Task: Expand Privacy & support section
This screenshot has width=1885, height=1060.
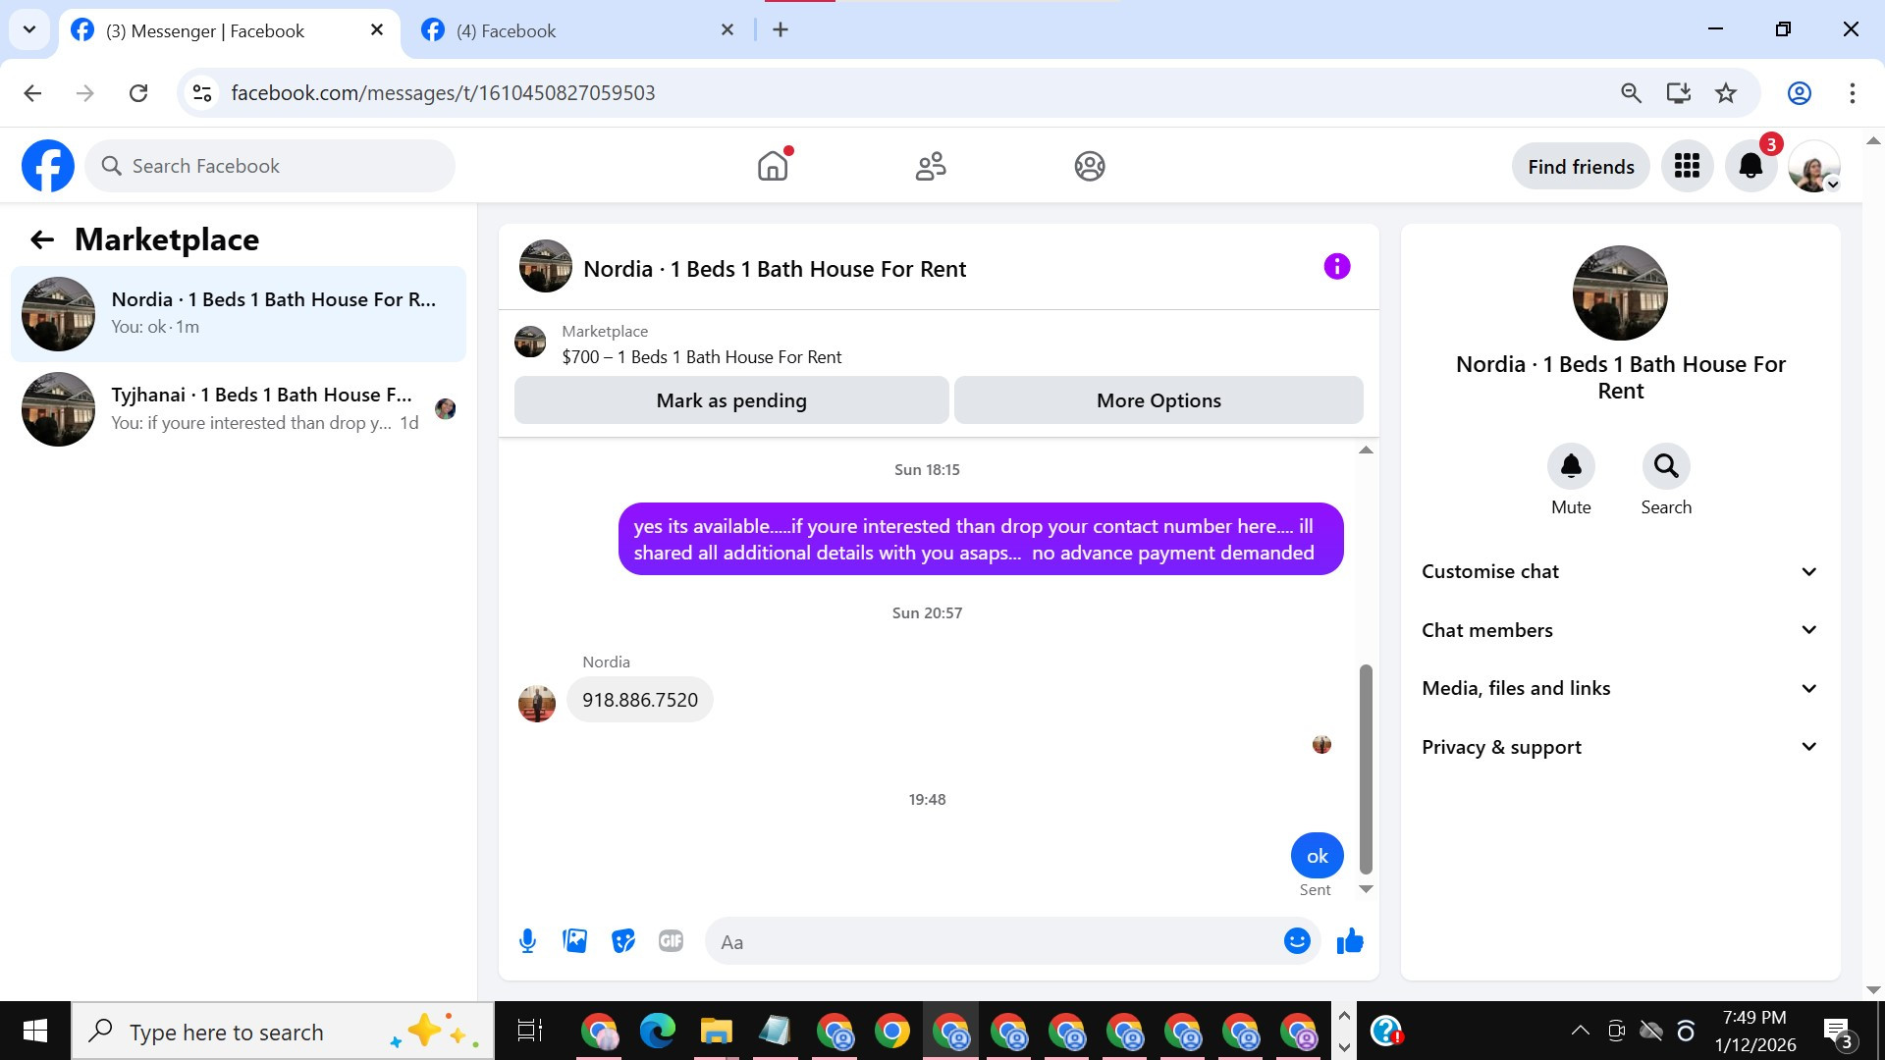Action: coord(1620,747)
